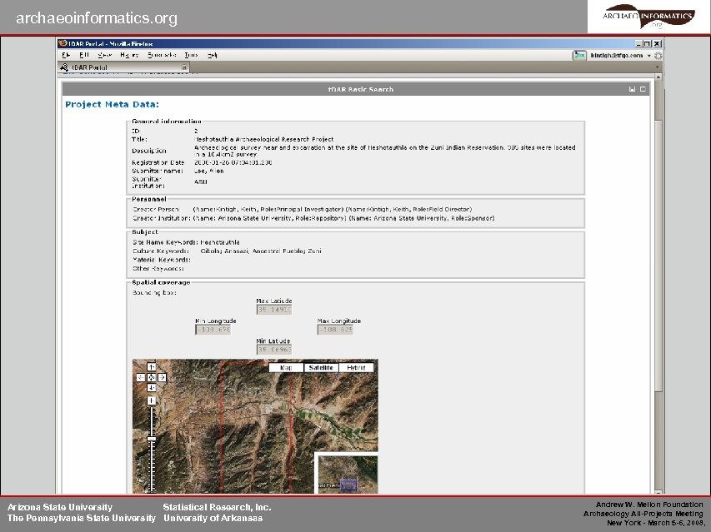Screen dimensions: 711x532
Task: Open the search engine dropdown arrow
Action: click(648, 56)
